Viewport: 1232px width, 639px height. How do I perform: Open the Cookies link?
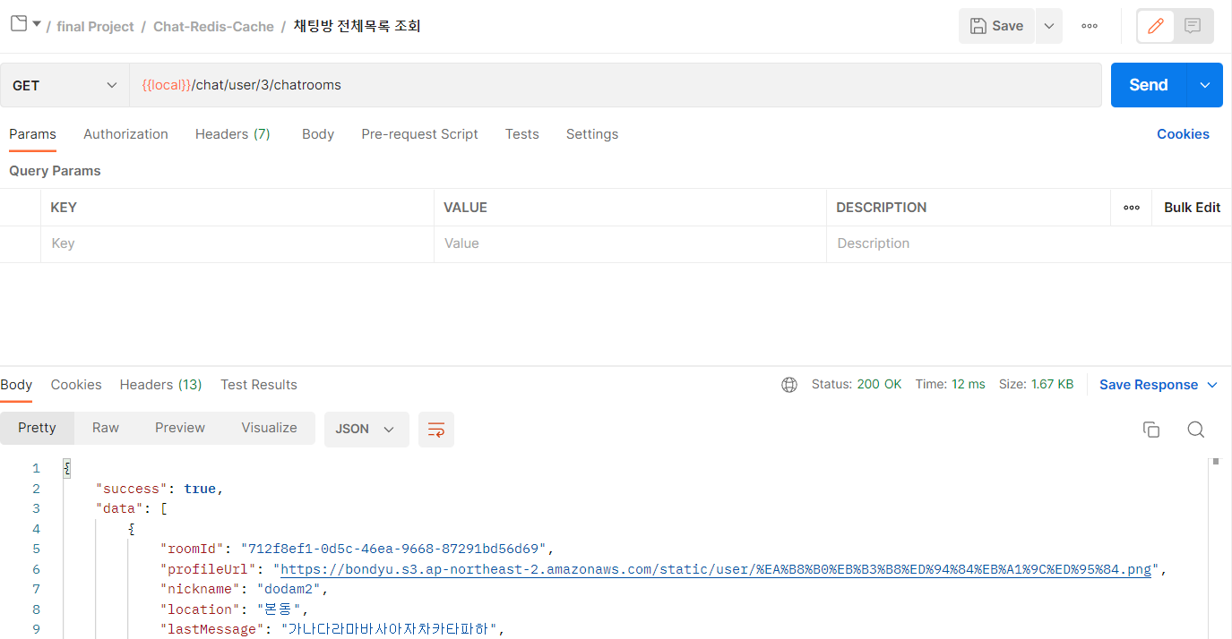pos(1183,134)
